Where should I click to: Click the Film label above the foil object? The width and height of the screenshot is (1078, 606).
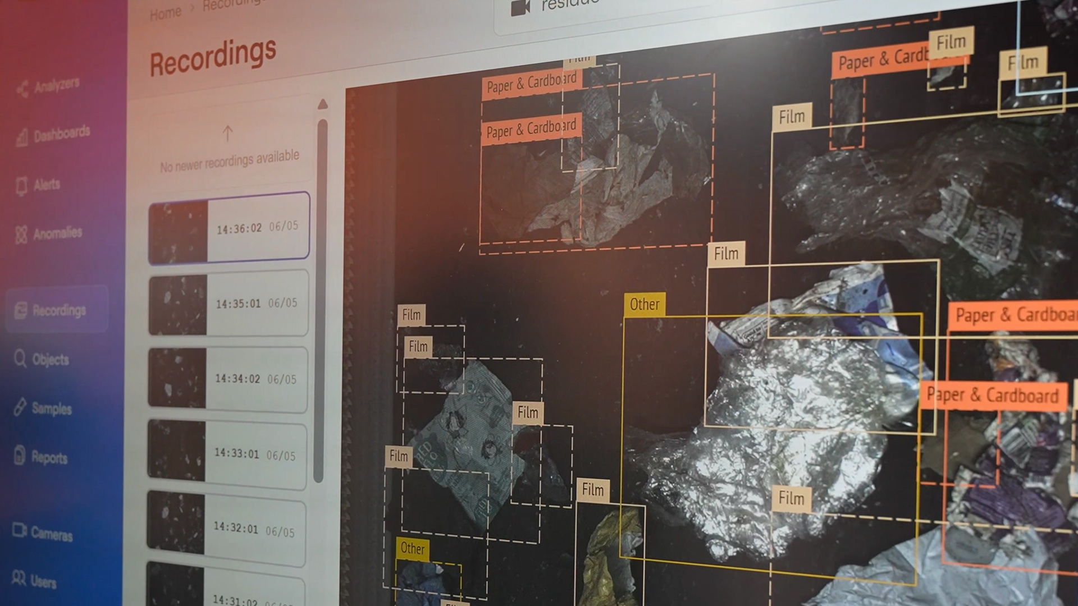coord(726,254)
